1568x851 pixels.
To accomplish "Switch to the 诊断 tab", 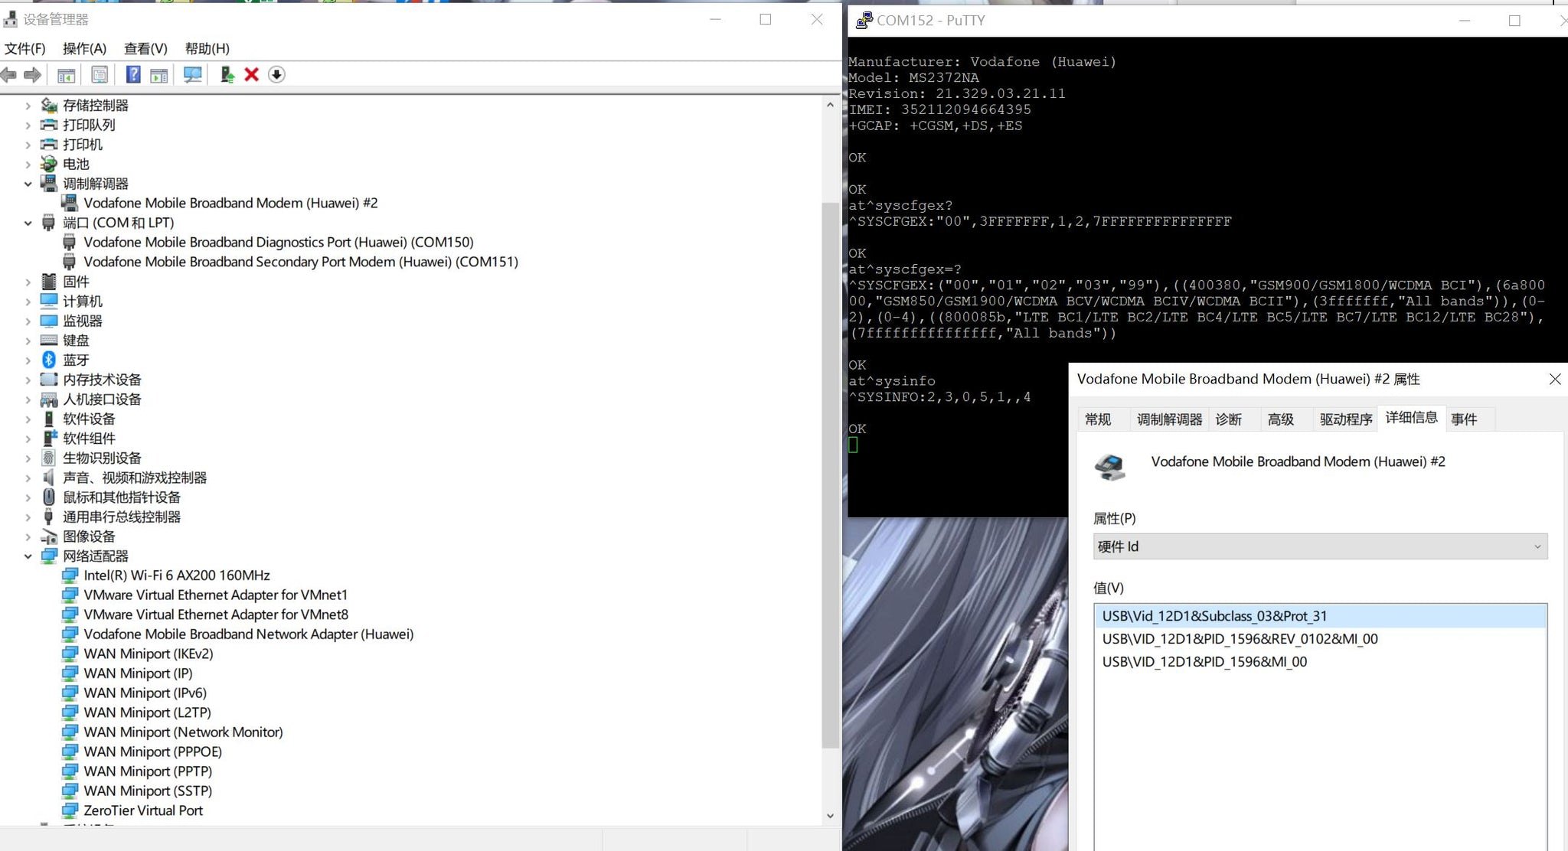I will [x=1229, y=419].
